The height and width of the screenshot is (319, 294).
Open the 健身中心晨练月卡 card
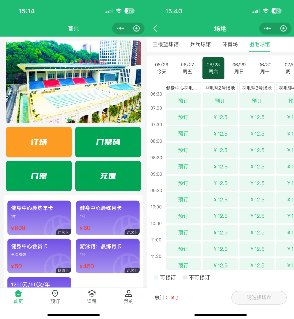(108, 218)
